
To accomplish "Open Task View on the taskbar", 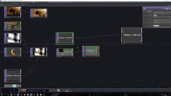I will [8, 95].
